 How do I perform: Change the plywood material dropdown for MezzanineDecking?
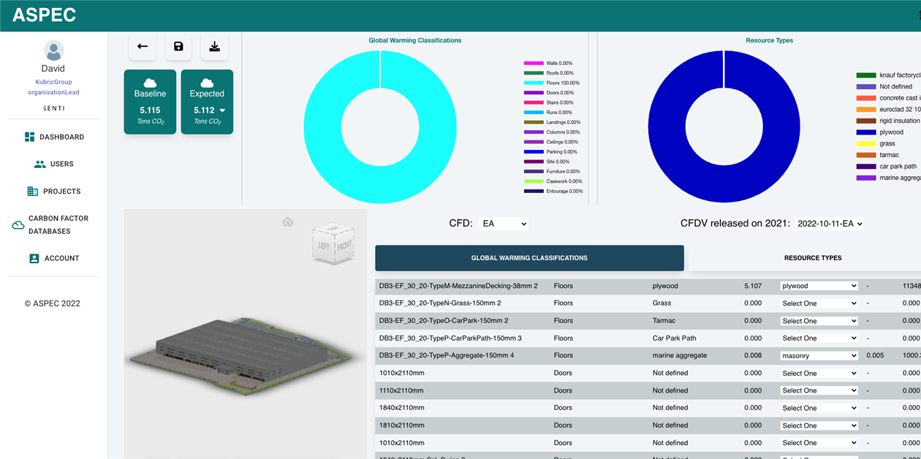tap(819, 285)
